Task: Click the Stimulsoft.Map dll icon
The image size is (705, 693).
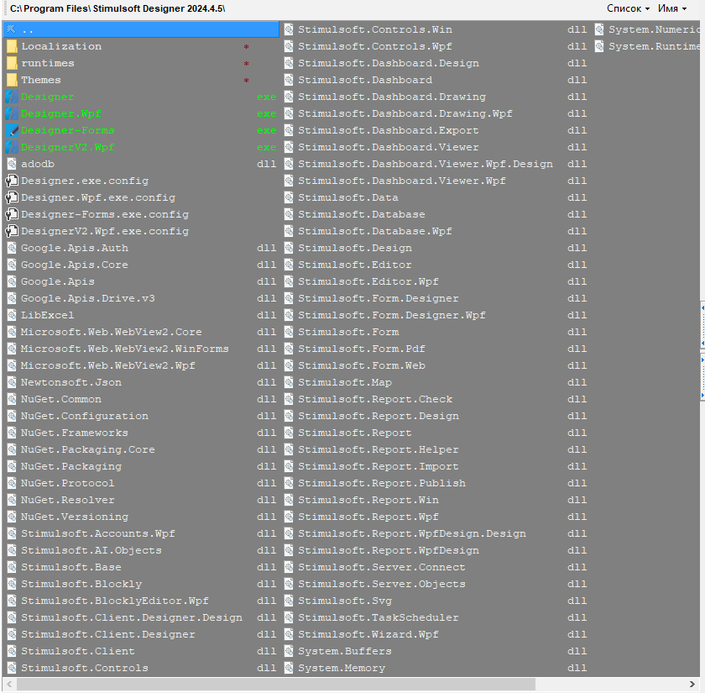Action: coord(289,382)
